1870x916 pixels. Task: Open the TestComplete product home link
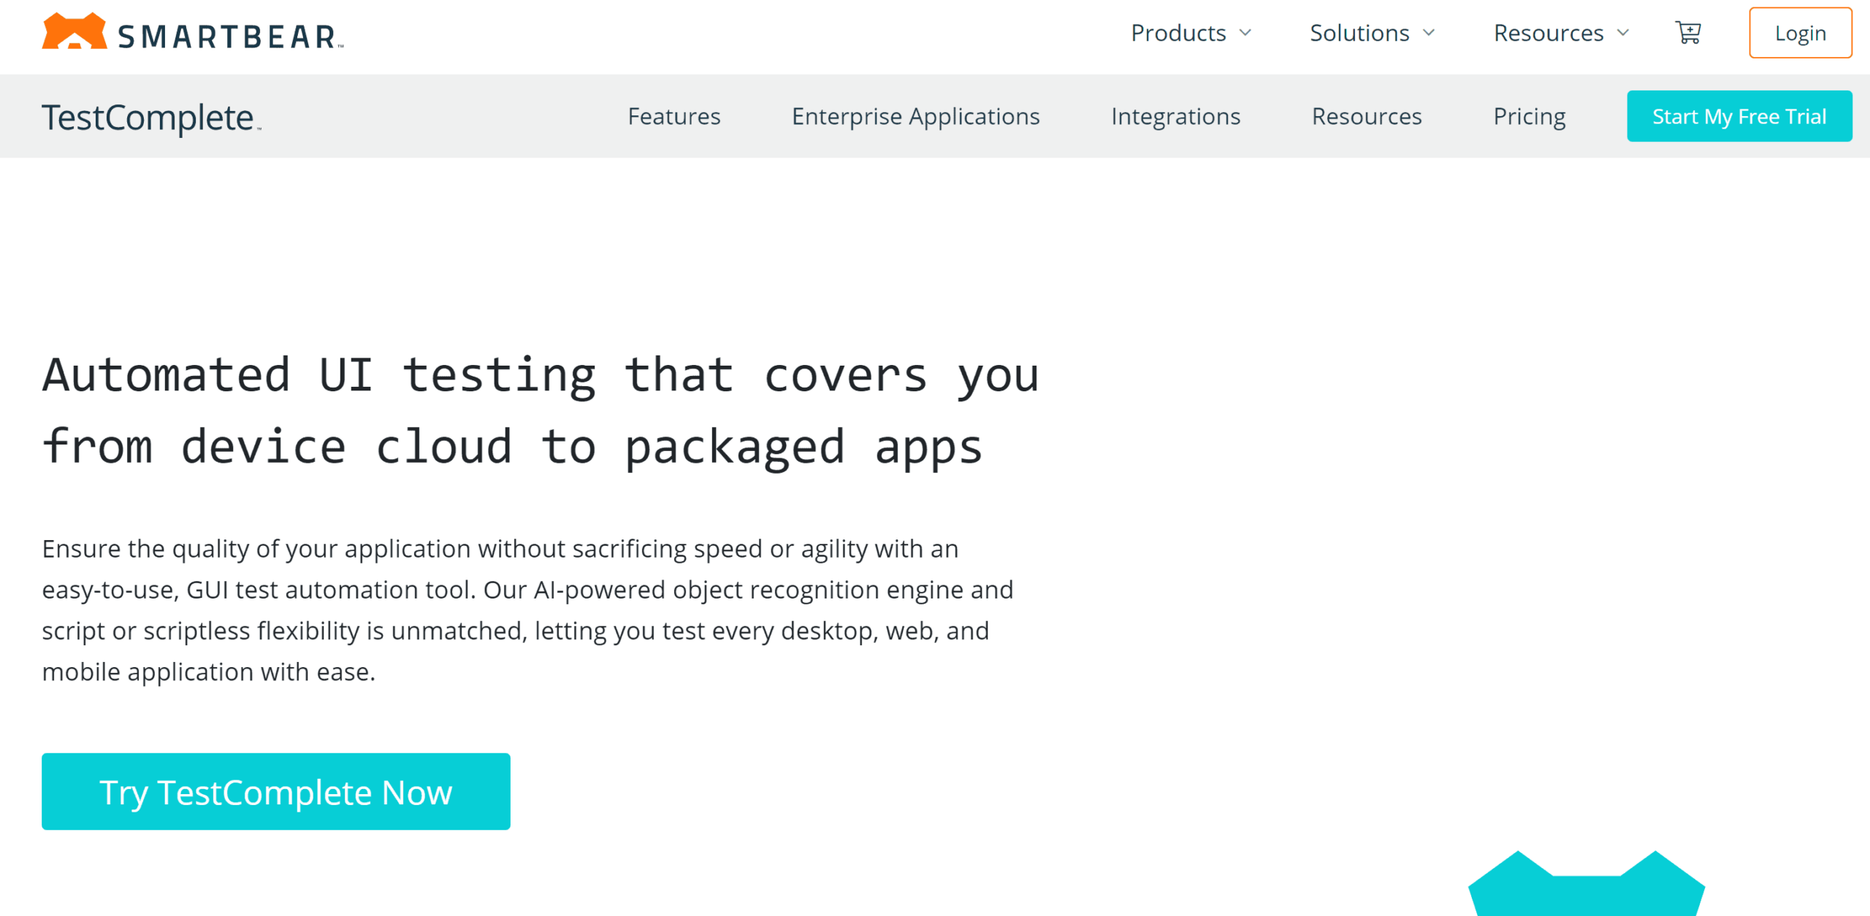(x=151, y=118)
